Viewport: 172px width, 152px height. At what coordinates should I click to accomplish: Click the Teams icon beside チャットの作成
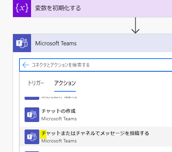[x=32, y=115]
